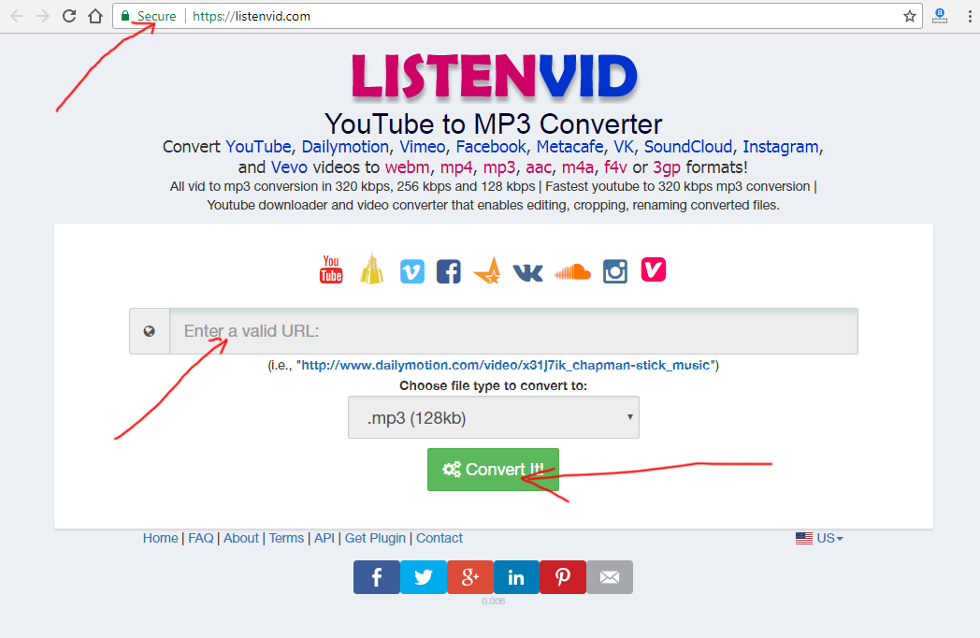The height and width of the screenshot is (638, 980).
Task: Open the Get Plugin footer link
Action: [x=375, y=538]
